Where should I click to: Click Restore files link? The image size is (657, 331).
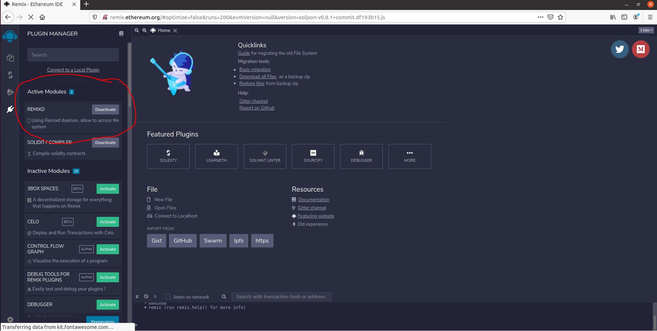(252, 83)
